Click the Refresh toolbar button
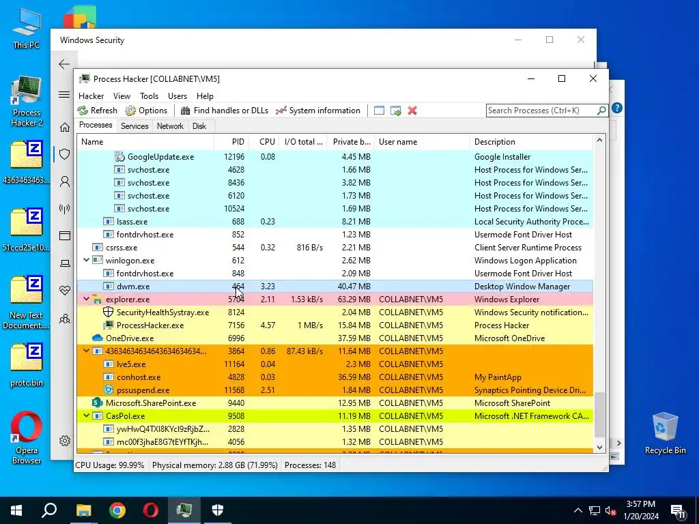699x524 pixels. point(98,111)
